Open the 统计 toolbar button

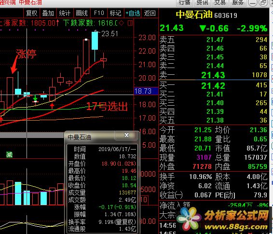click(x=65, y=13)
